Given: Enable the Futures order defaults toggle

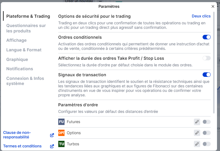Looking at the screenshot, I should coord(206,122).
